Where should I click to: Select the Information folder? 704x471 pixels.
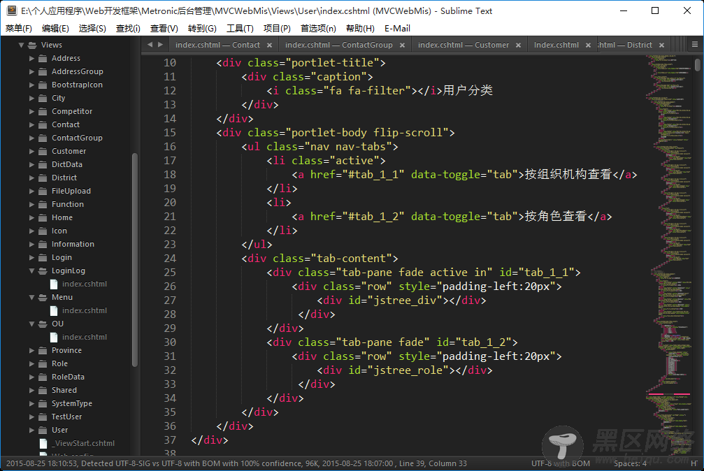point(73,244)
